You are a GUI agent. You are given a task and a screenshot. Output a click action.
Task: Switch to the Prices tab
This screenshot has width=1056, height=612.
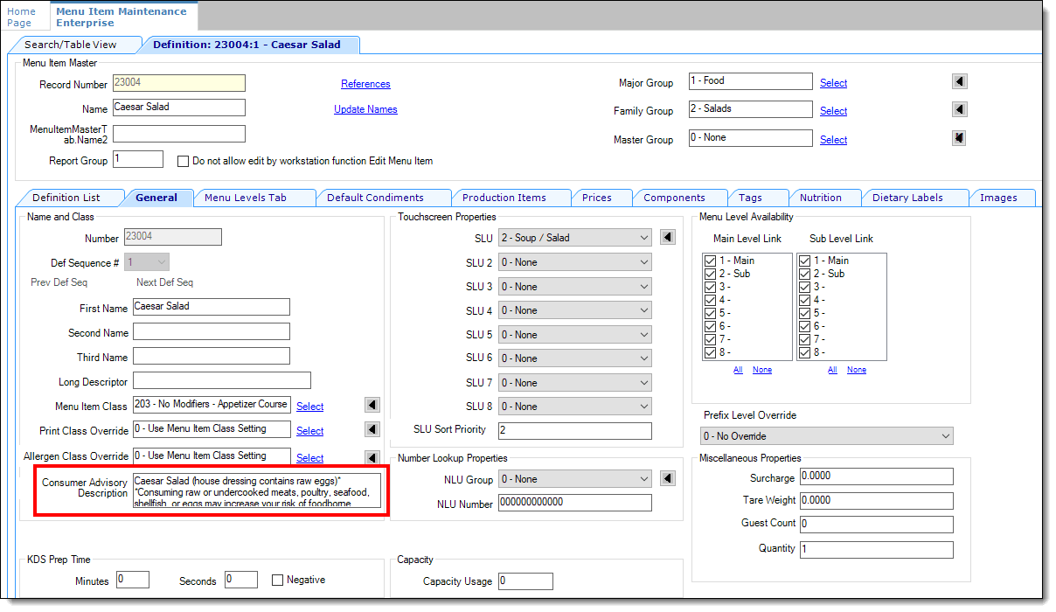601,197
